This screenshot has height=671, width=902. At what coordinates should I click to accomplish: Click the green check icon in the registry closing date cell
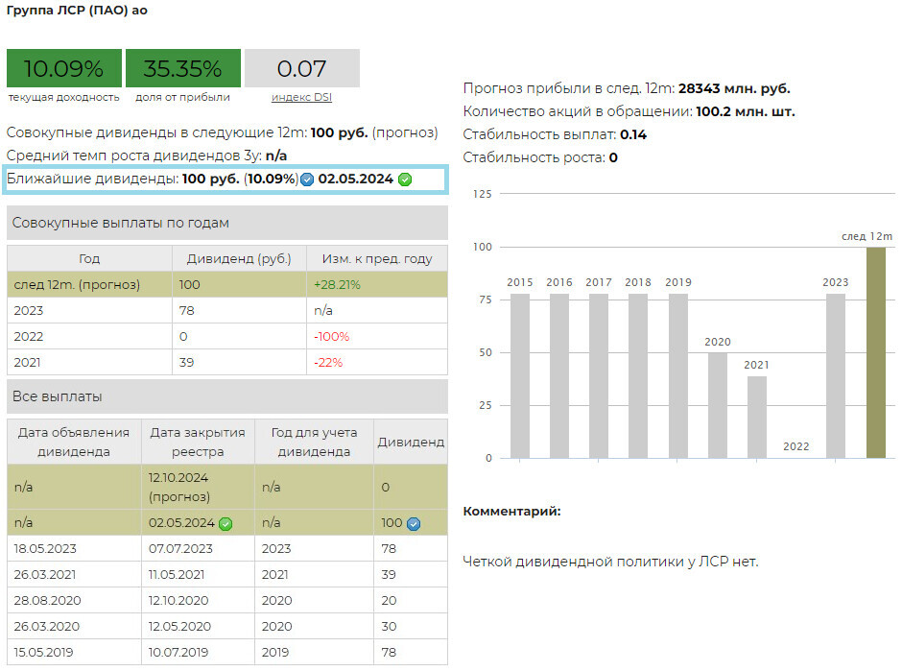(225, 523)
